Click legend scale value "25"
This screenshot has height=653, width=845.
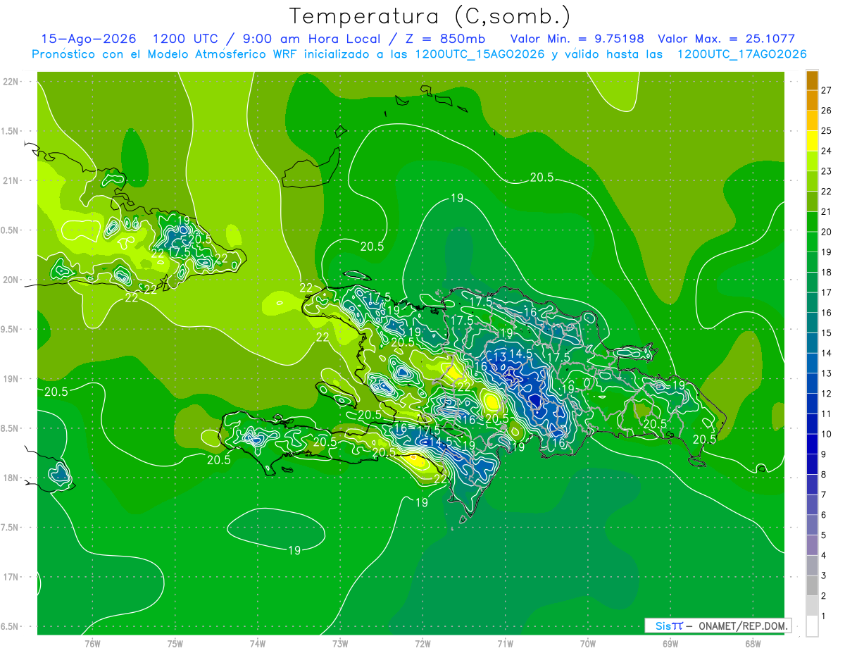point(827,130)
